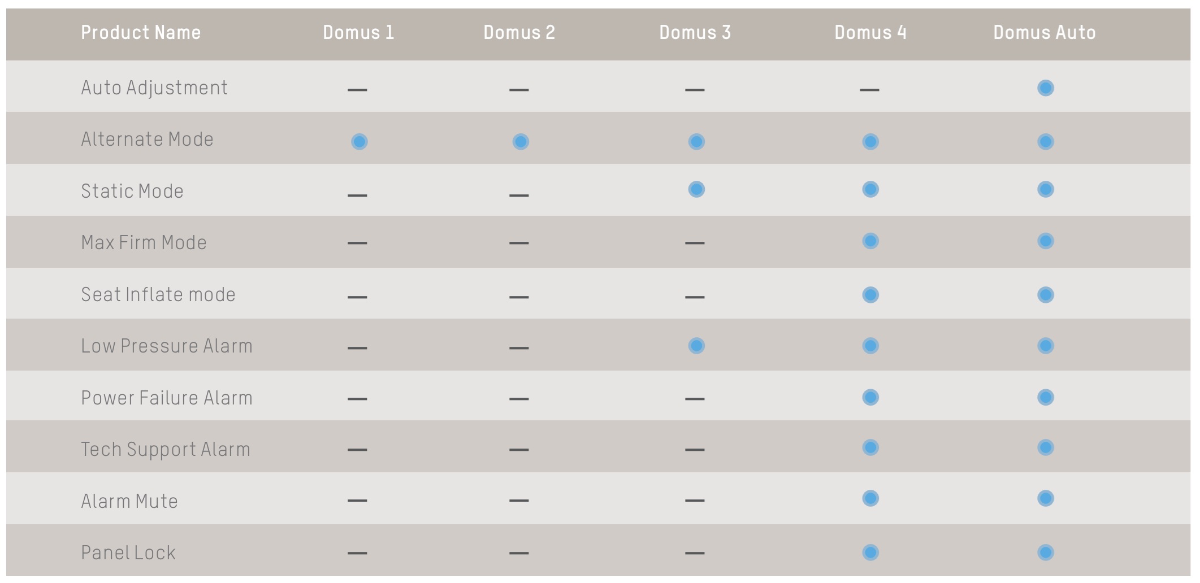Select the Domus Auto column header
The image size is (1200, 583).
1045,32
